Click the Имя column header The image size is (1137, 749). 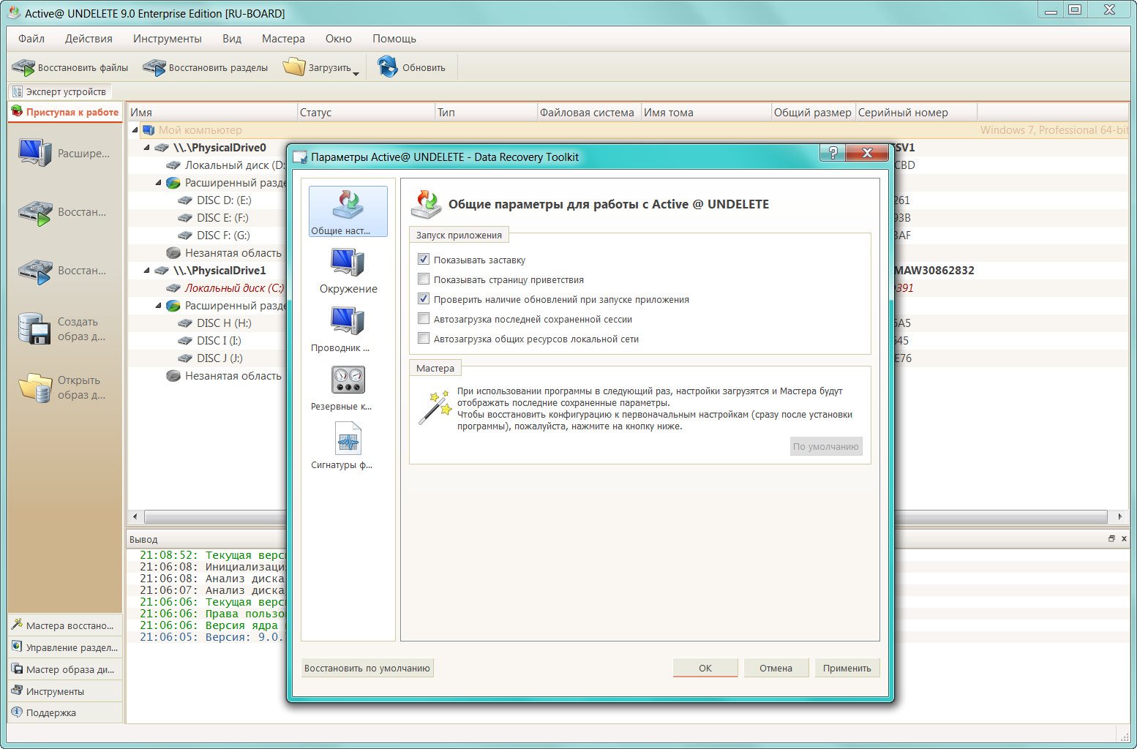[212, 112]
